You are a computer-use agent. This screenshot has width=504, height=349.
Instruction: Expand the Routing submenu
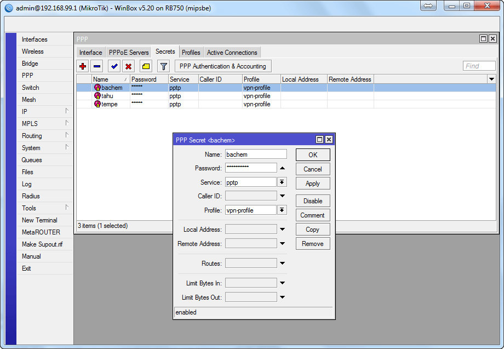coord(67,135)
